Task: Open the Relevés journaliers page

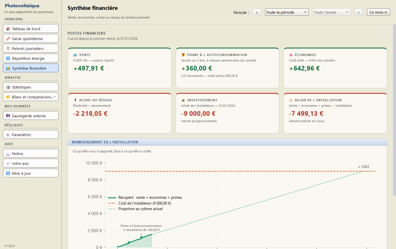Action: click(x=31, y=48)
